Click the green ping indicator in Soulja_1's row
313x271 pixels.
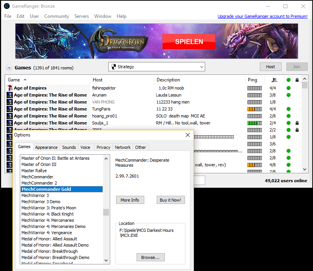click(254, 123)
